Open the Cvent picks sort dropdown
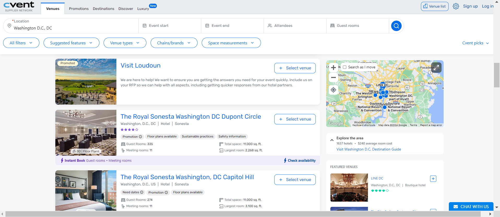 tap(475, 43)
